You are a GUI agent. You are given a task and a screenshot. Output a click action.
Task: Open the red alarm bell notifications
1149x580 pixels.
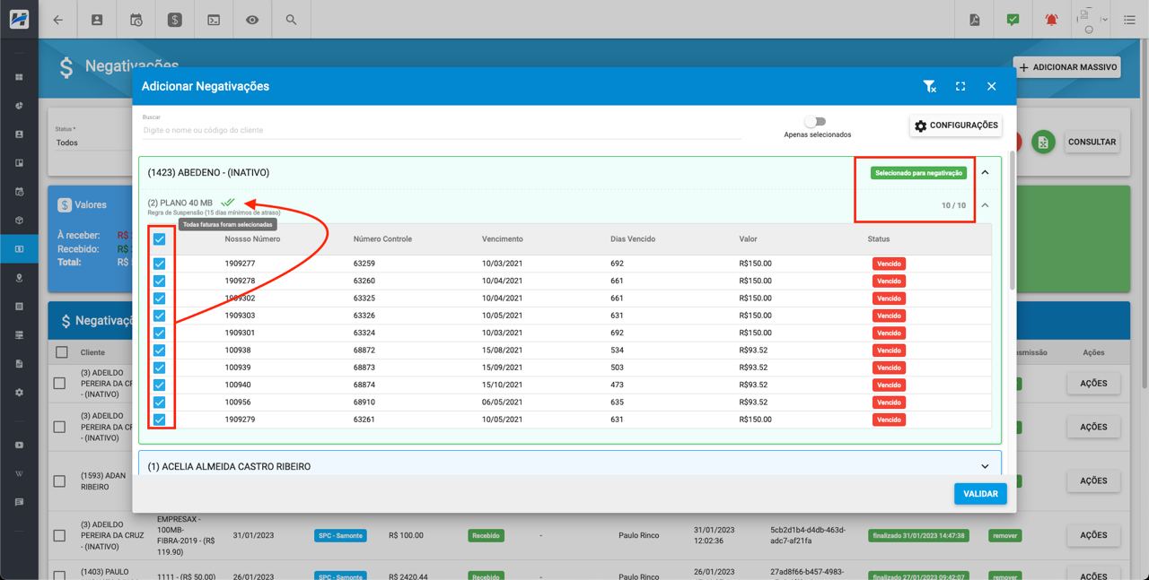(x=1051, y=20)
